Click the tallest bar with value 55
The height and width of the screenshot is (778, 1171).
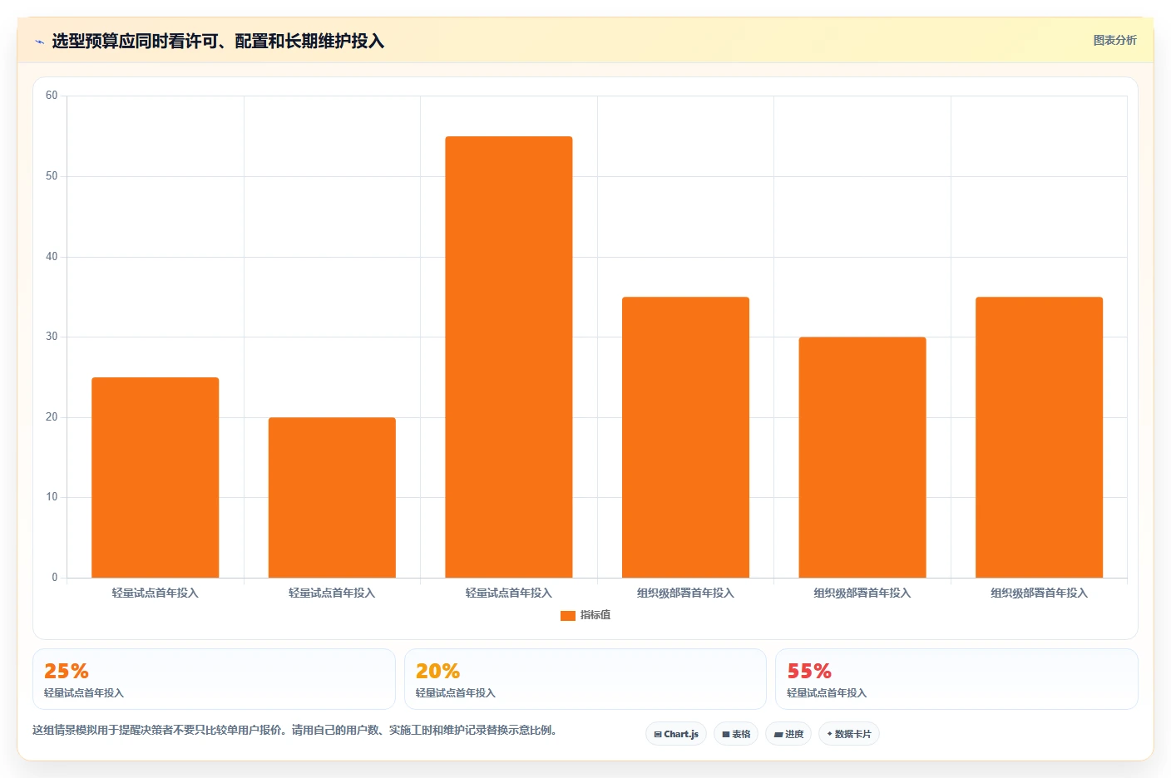click(x=509, y=357)
